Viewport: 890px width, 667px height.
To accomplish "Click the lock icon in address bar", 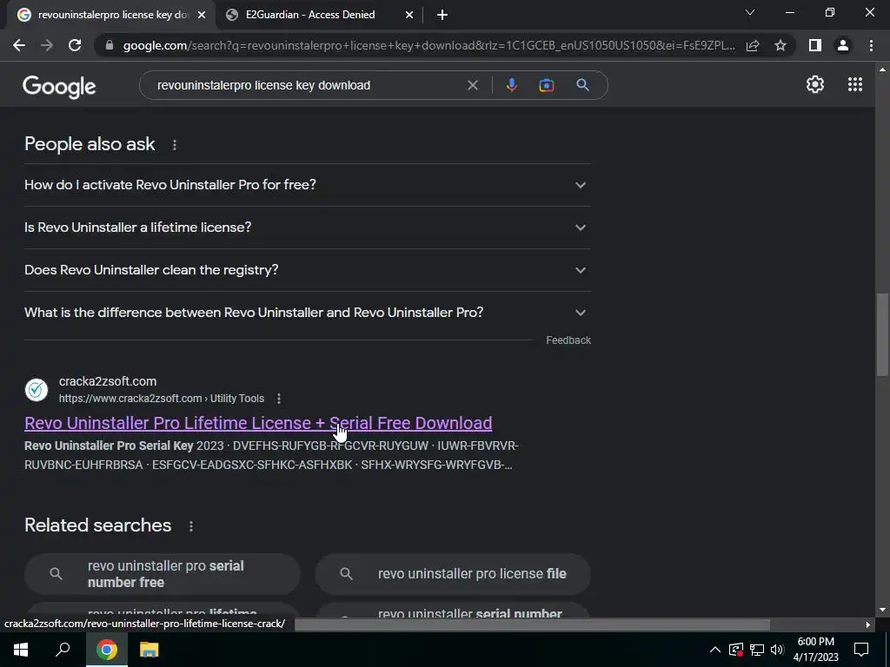I will point(110,45).
